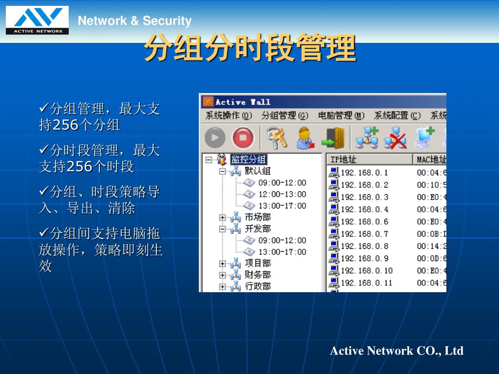Expand the 项目部 group node
499x374 pixels.
coord(222,263)
